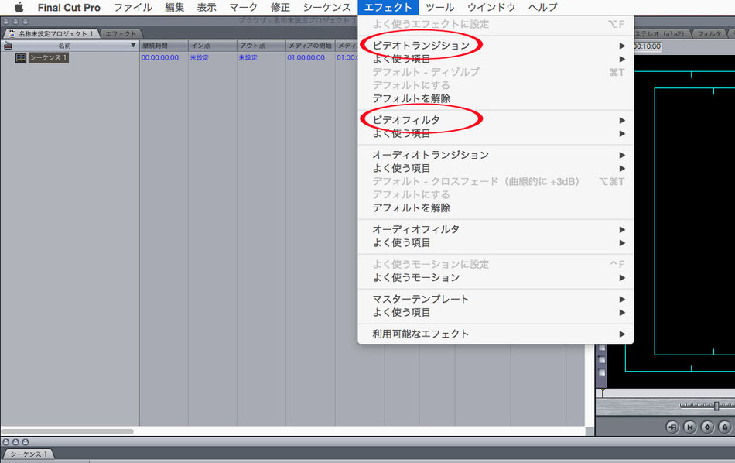Sort the browser by the アウト点 column

pos(261,46)
